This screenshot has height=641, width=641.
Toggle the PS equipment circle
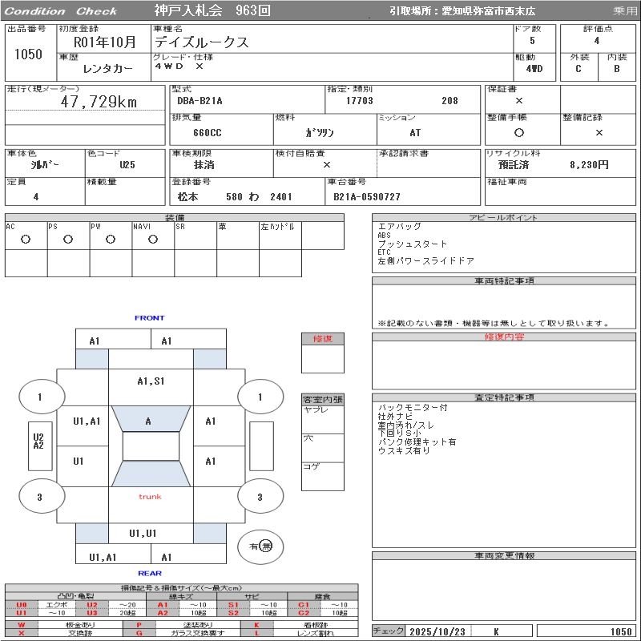tap(68, 239)
